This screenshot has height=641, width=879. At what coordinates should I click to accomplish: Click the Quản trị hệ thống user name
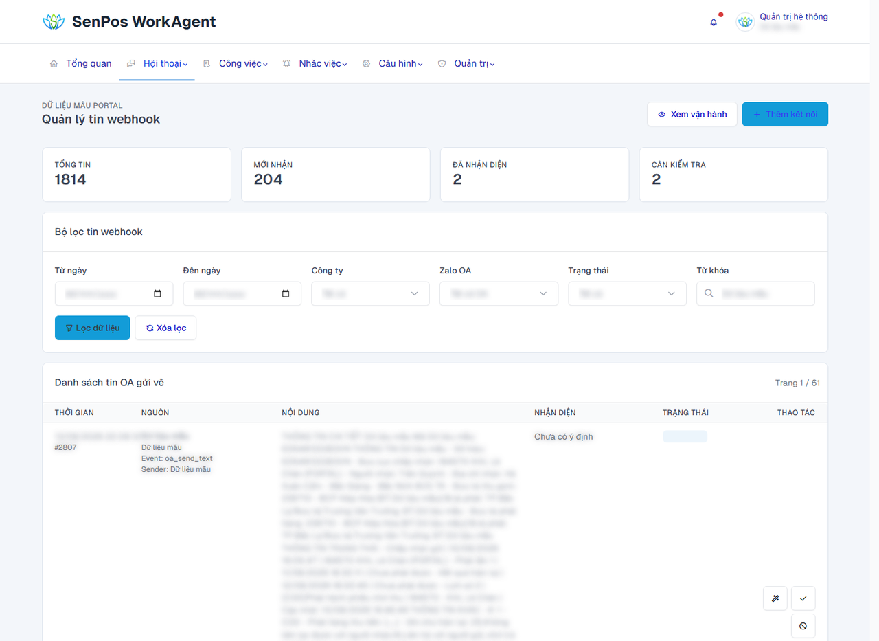point(794,16)
